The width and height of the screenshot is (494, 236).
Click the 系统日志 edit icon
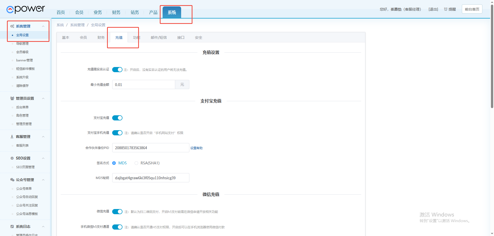click(12, 226)
